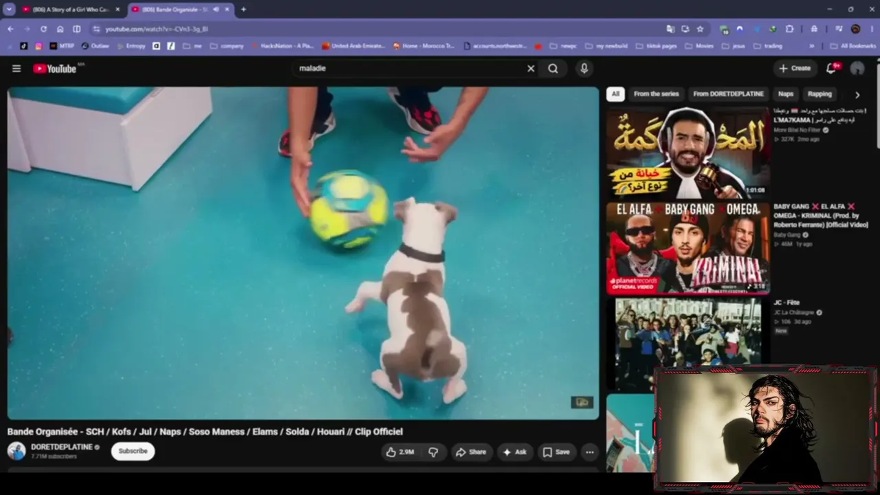Image resolution: width=880 pixels, height=495 pixels.
Task: Expand the 'Movies' bookmarks folder
Action: coord(699,46)
